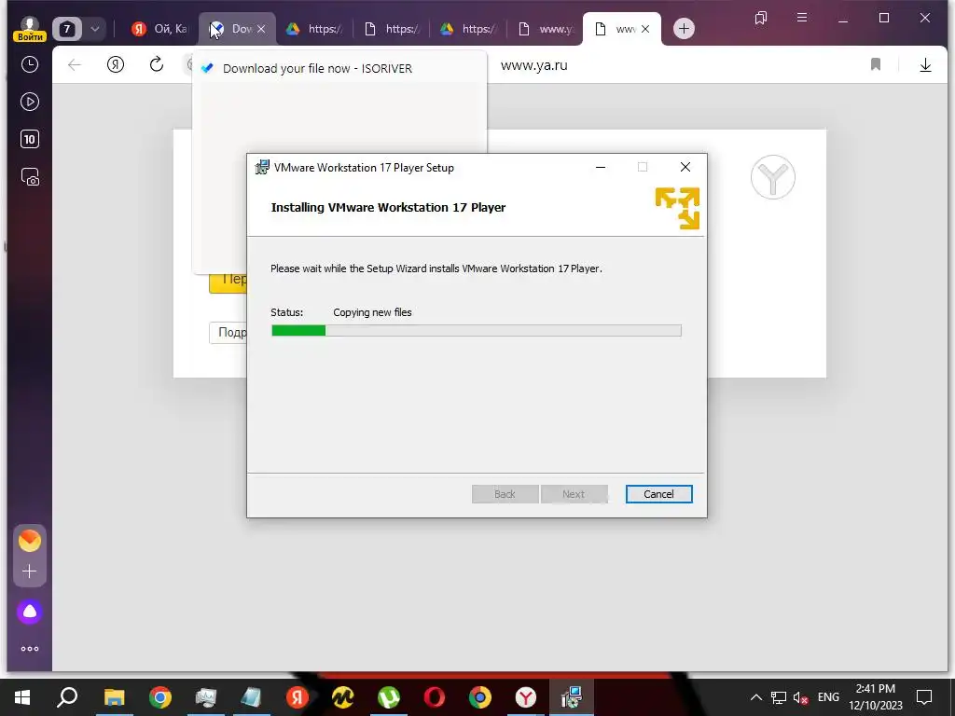Open the three-dots sidebar menu
The width and height of the screenshot is (955, 716).
pos(29,649)
